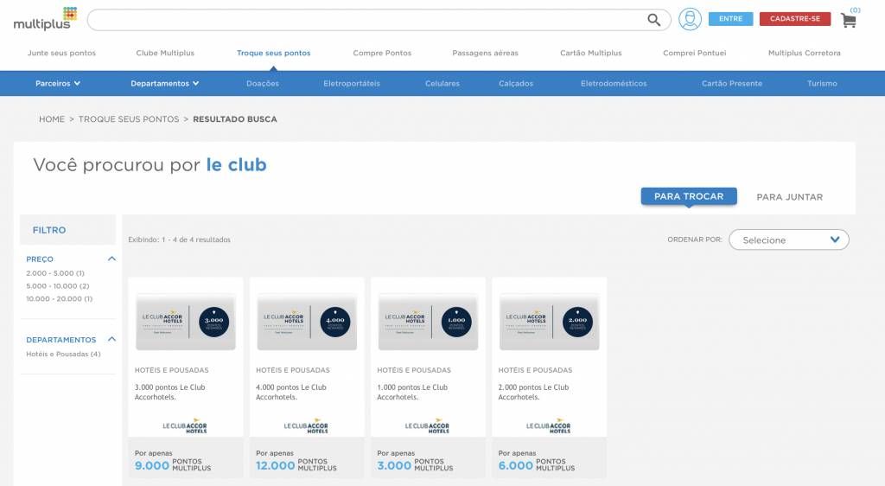Click the 3.000 Pontos Multiplus price
The image size is (885, 486).
[415, 465]
